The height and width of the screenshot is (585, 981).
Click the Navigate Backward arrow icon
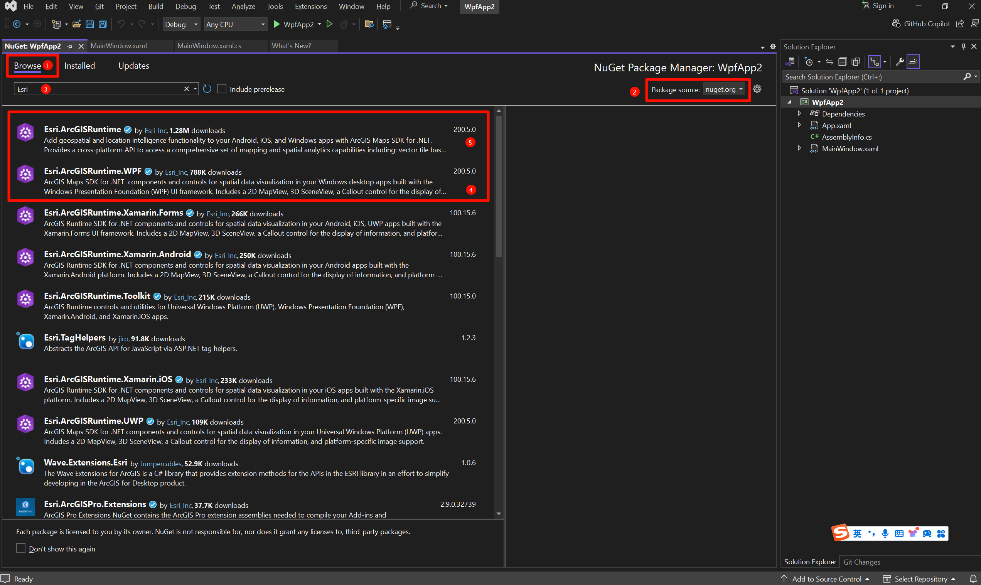tap(17, 24)
